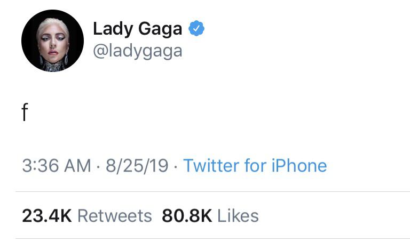410x242 pixels.
Task: Click the word "Twitter" in the source link
Action: tap(211, 166)
